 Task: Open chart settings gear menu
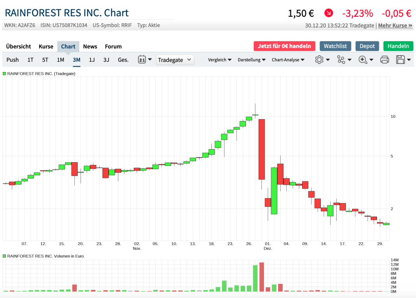319,60
